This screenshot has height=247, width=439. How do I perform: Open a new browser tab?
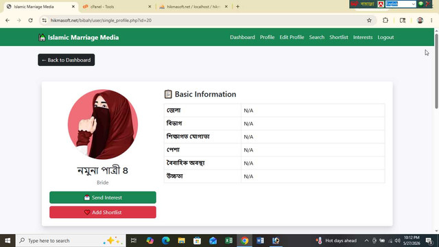pyautogui.click(x=238, y=7)
